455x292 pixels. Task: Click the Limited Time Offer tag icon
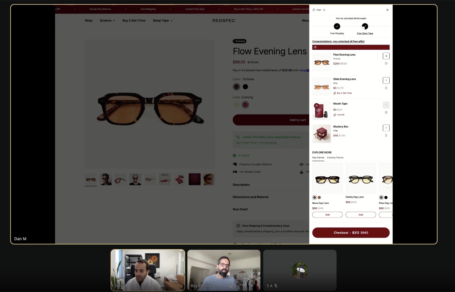238,137
